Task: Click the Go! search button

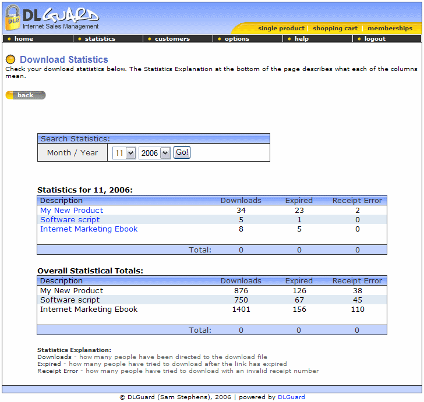Action: pos(182,152)
